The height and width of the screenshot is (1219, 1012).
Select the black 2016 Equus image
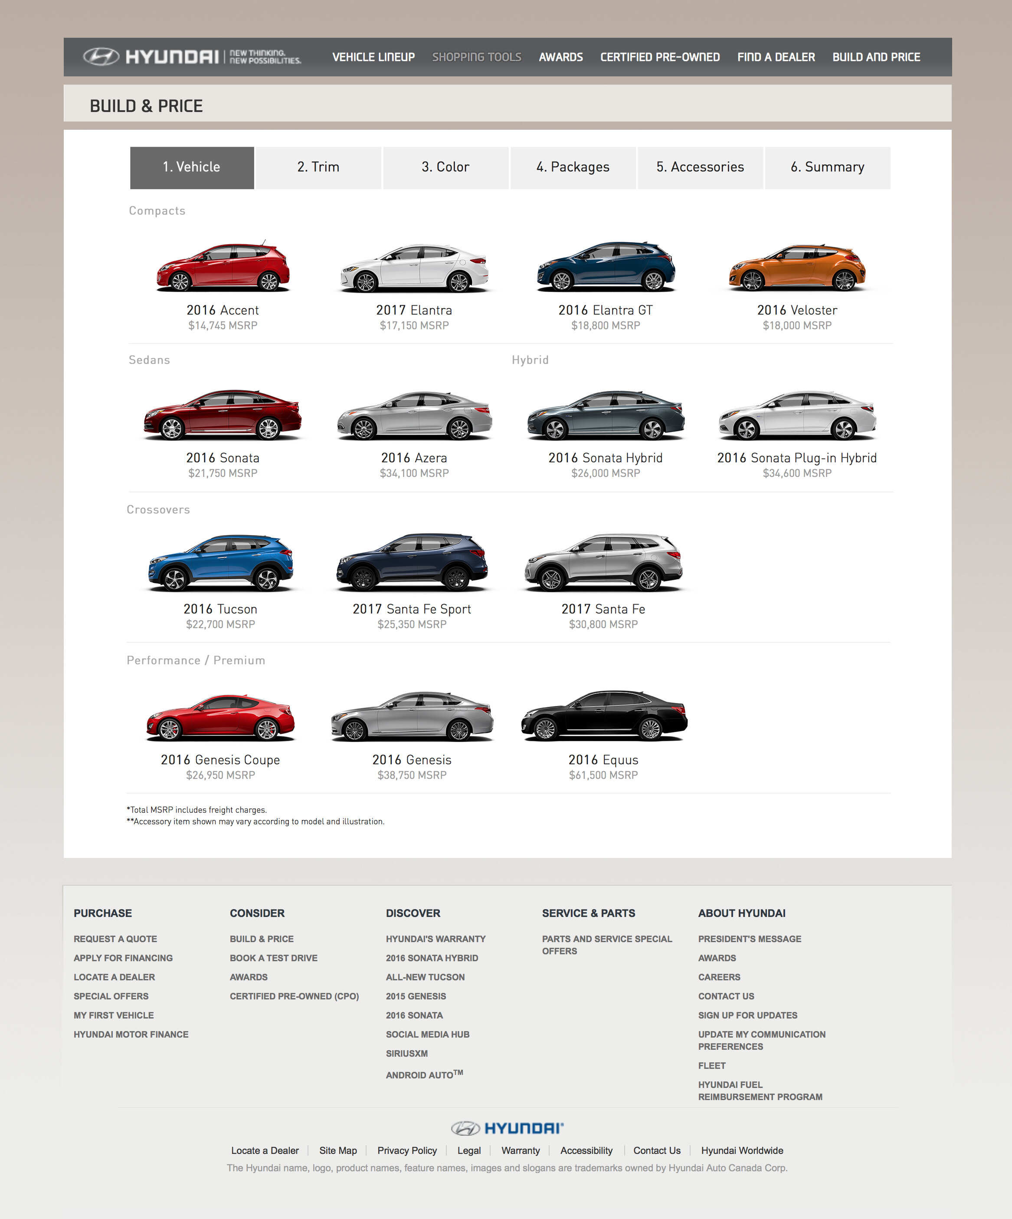click(603, 716)
